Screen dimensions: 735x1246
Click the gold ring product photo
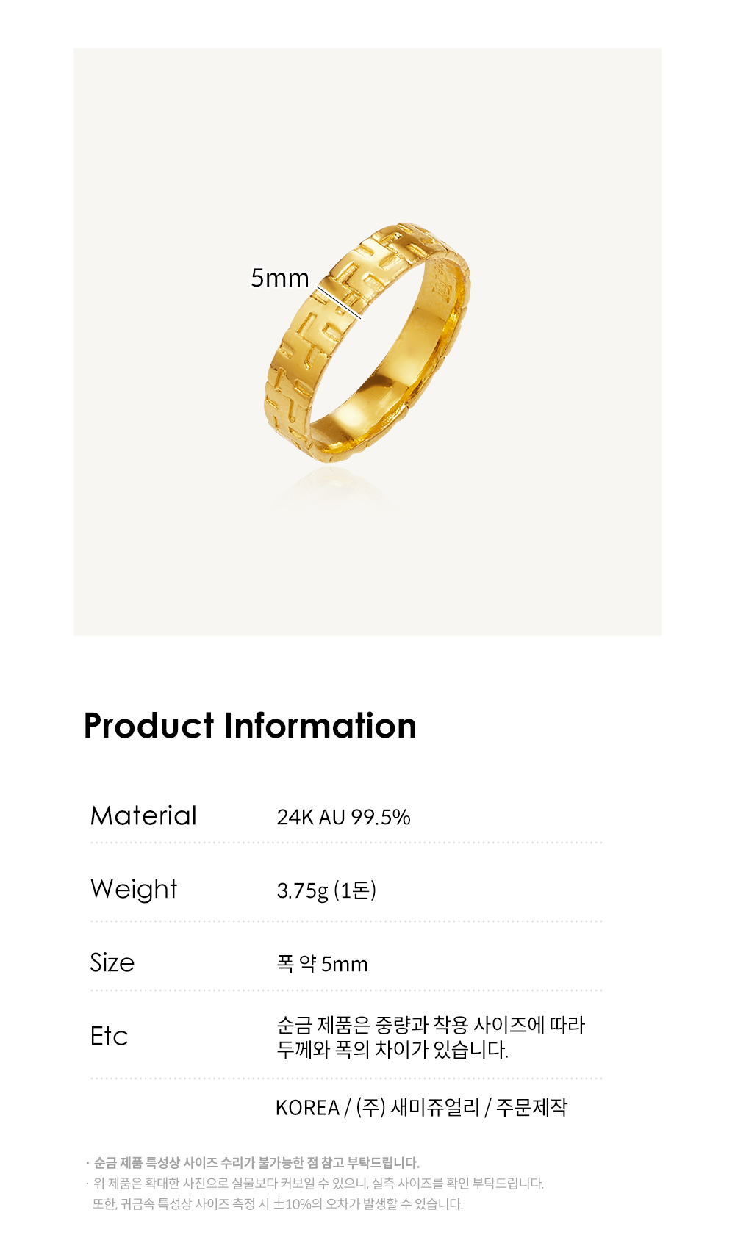[367, 342]
